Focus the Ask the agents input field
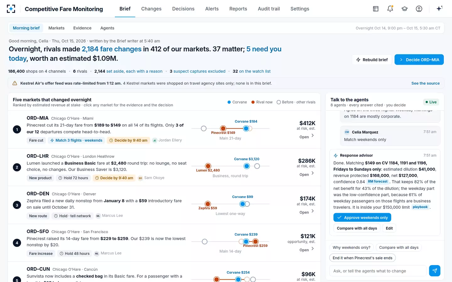452x282 pixels. [378, 271]
